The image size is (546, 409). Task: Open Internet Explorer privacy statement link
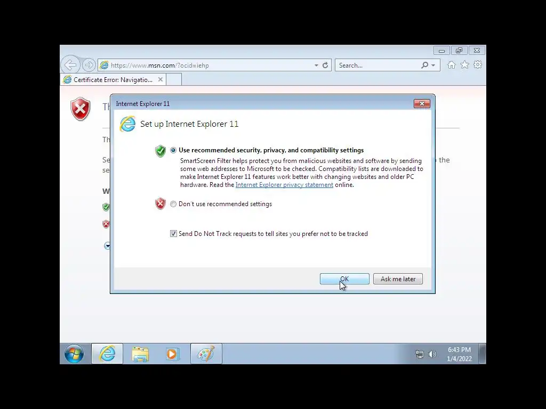coord(284,185)
